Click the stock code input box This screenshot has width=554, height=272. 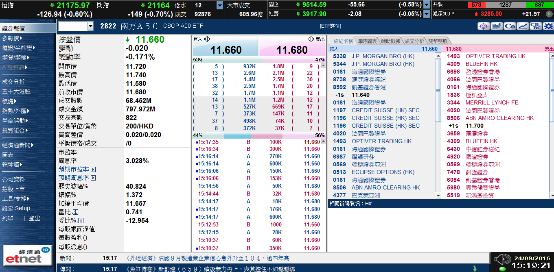[72, 26]
